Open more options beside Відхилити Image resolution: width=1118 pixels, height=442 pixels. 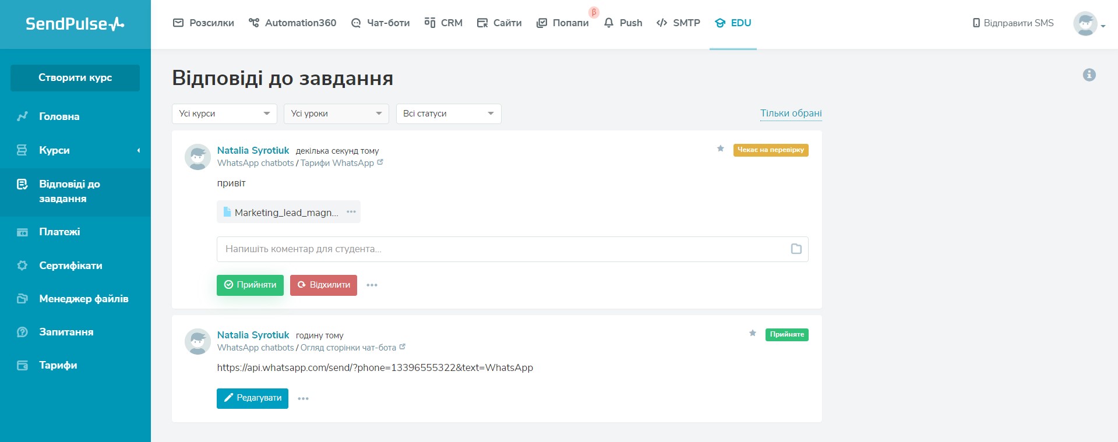pyautogui.click(x=372, y=285)
